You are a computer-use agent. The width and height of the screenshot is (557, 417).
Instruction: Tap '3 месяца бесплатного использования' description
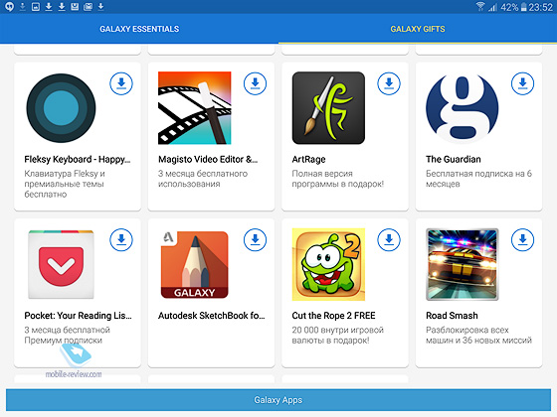203,179
